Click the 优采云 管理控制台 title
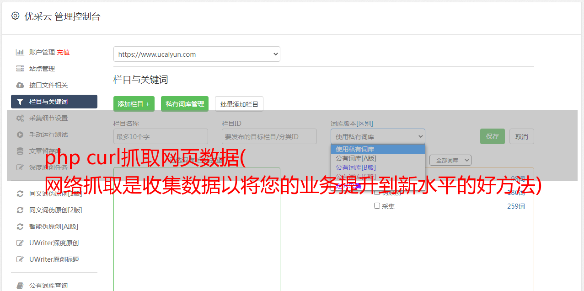The height and width of the screenshot is (291, 584). pos(62,16)
